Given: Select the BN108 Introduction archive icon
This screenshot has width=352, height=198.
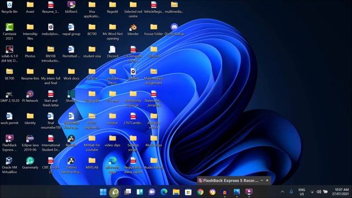Looking at the screenshot, I should pos(51,54).
